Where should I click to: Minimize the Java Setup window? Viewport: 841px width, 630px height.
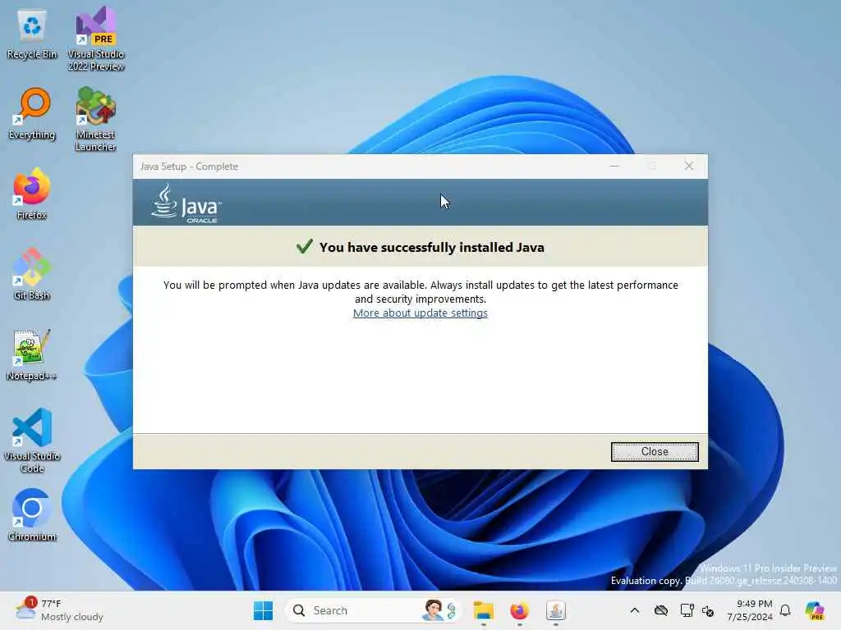point(614,166)
